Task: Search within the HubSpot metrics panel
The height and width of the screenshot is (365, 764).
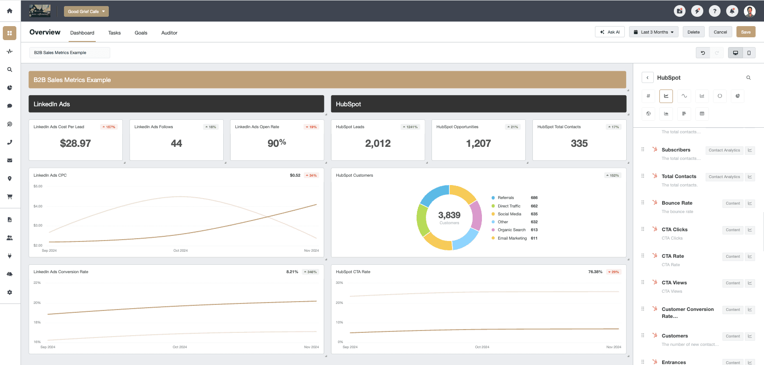Action: [748, 78]
